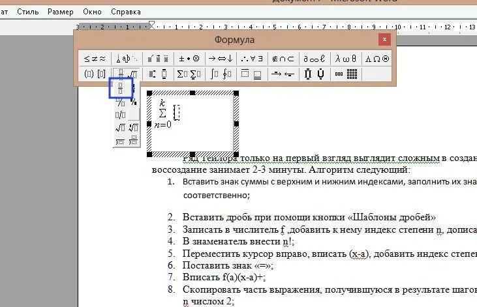Open the relational symbols palette (≤ ≠ ≈)

[95, 59]
